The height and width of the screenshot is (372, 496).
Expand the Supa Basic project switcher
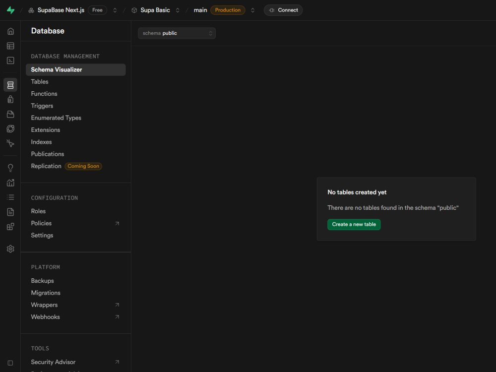tap(178, 10)
